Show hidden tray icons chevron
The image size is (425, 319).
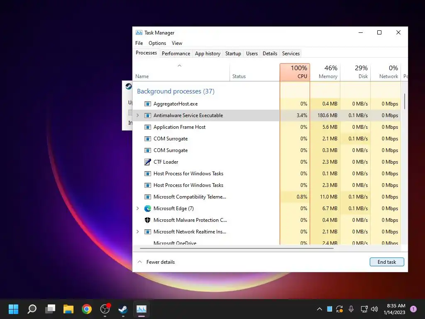click(320, 309)
